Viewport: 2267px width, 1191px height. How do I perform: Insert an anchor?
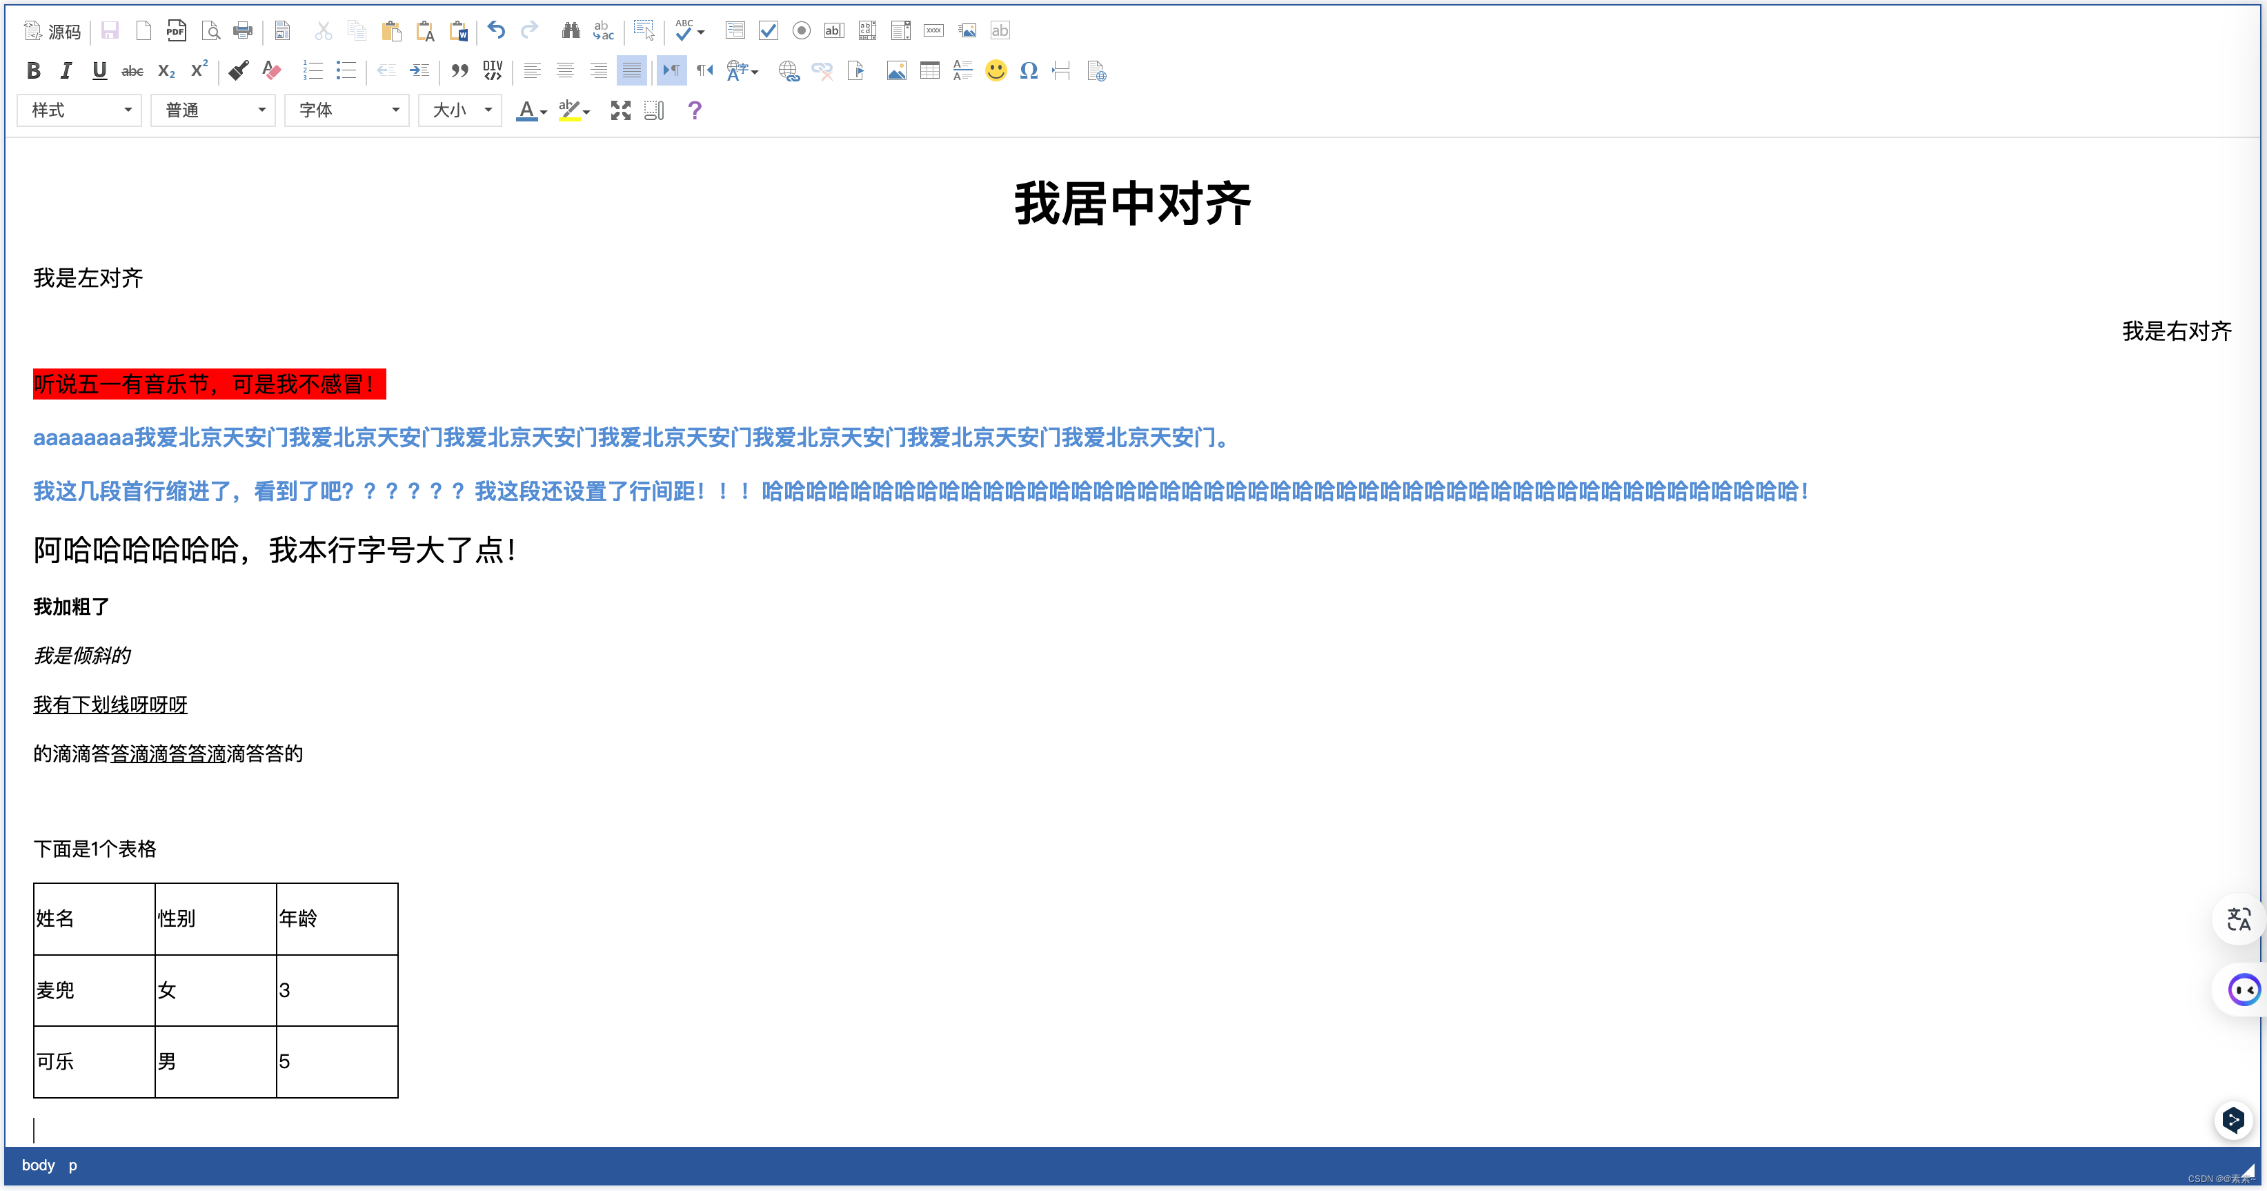pos(855,70)
